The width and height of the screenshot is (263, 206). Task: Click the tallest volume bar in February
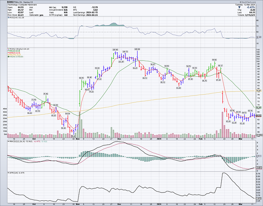(x=222, y=125)
